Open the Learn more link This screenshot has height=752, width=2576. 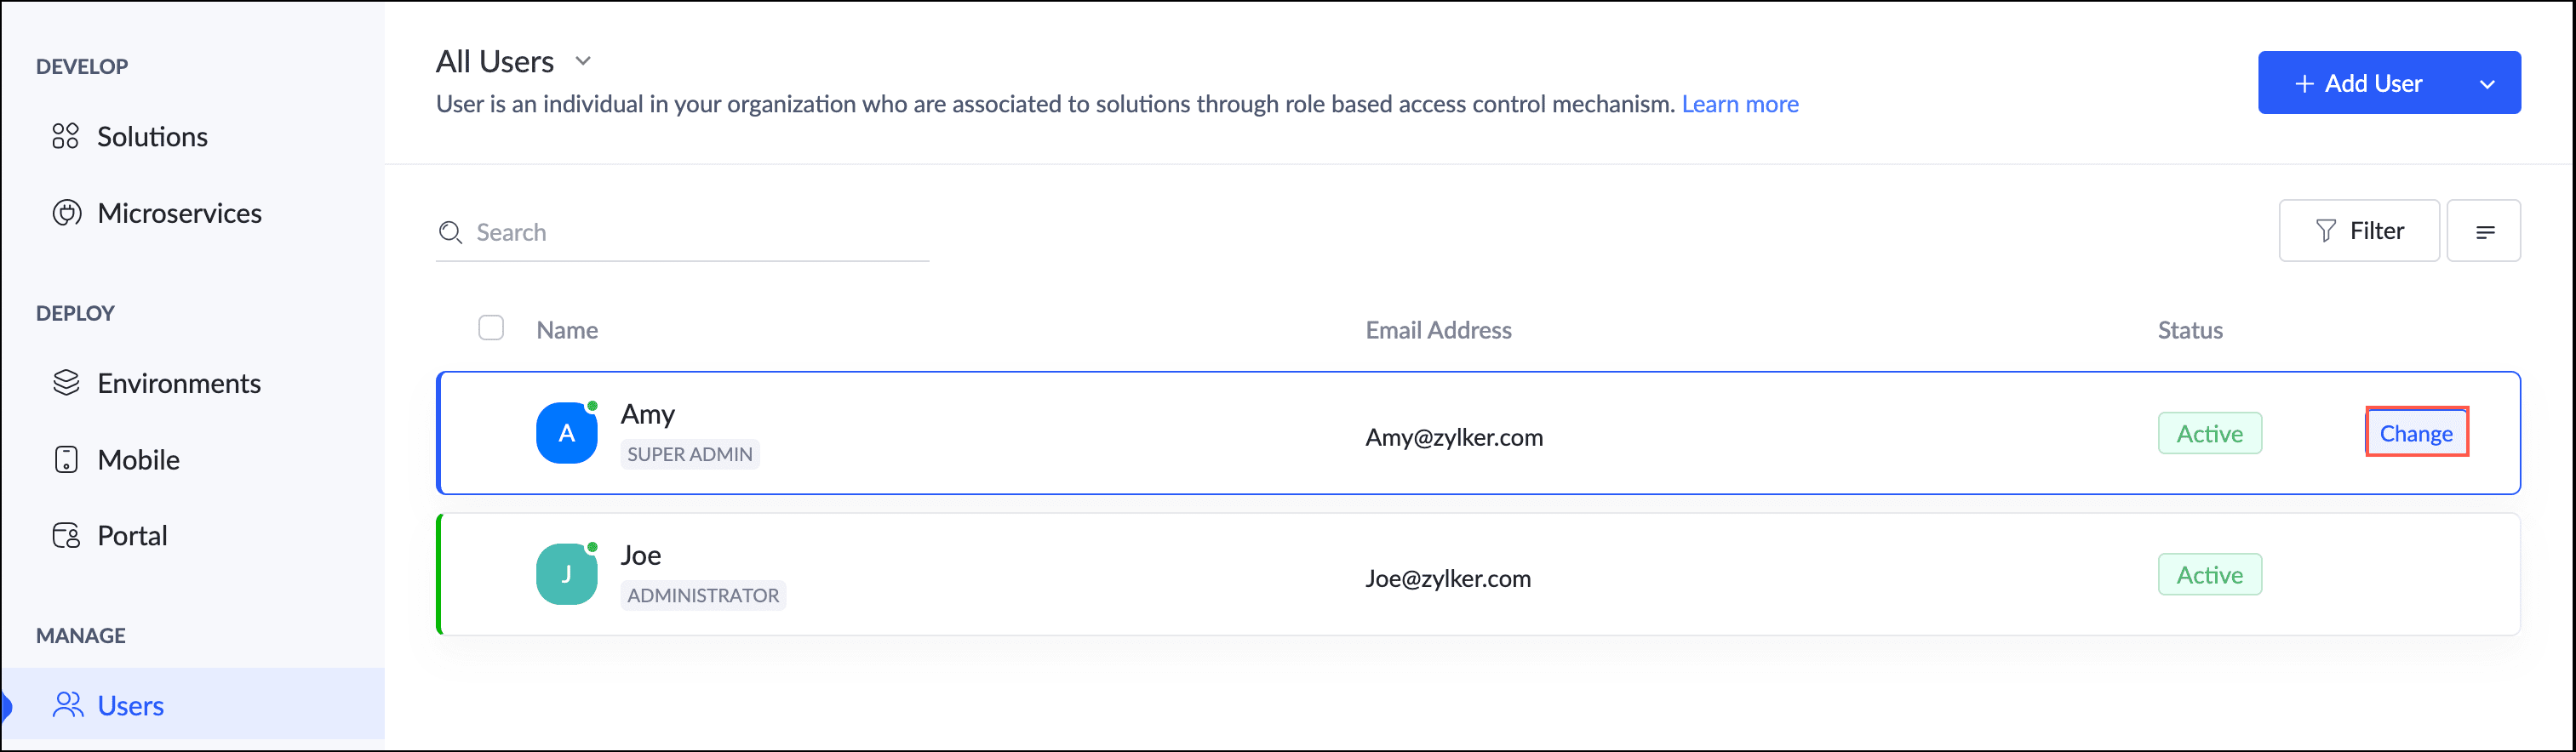coord(1740,103)
